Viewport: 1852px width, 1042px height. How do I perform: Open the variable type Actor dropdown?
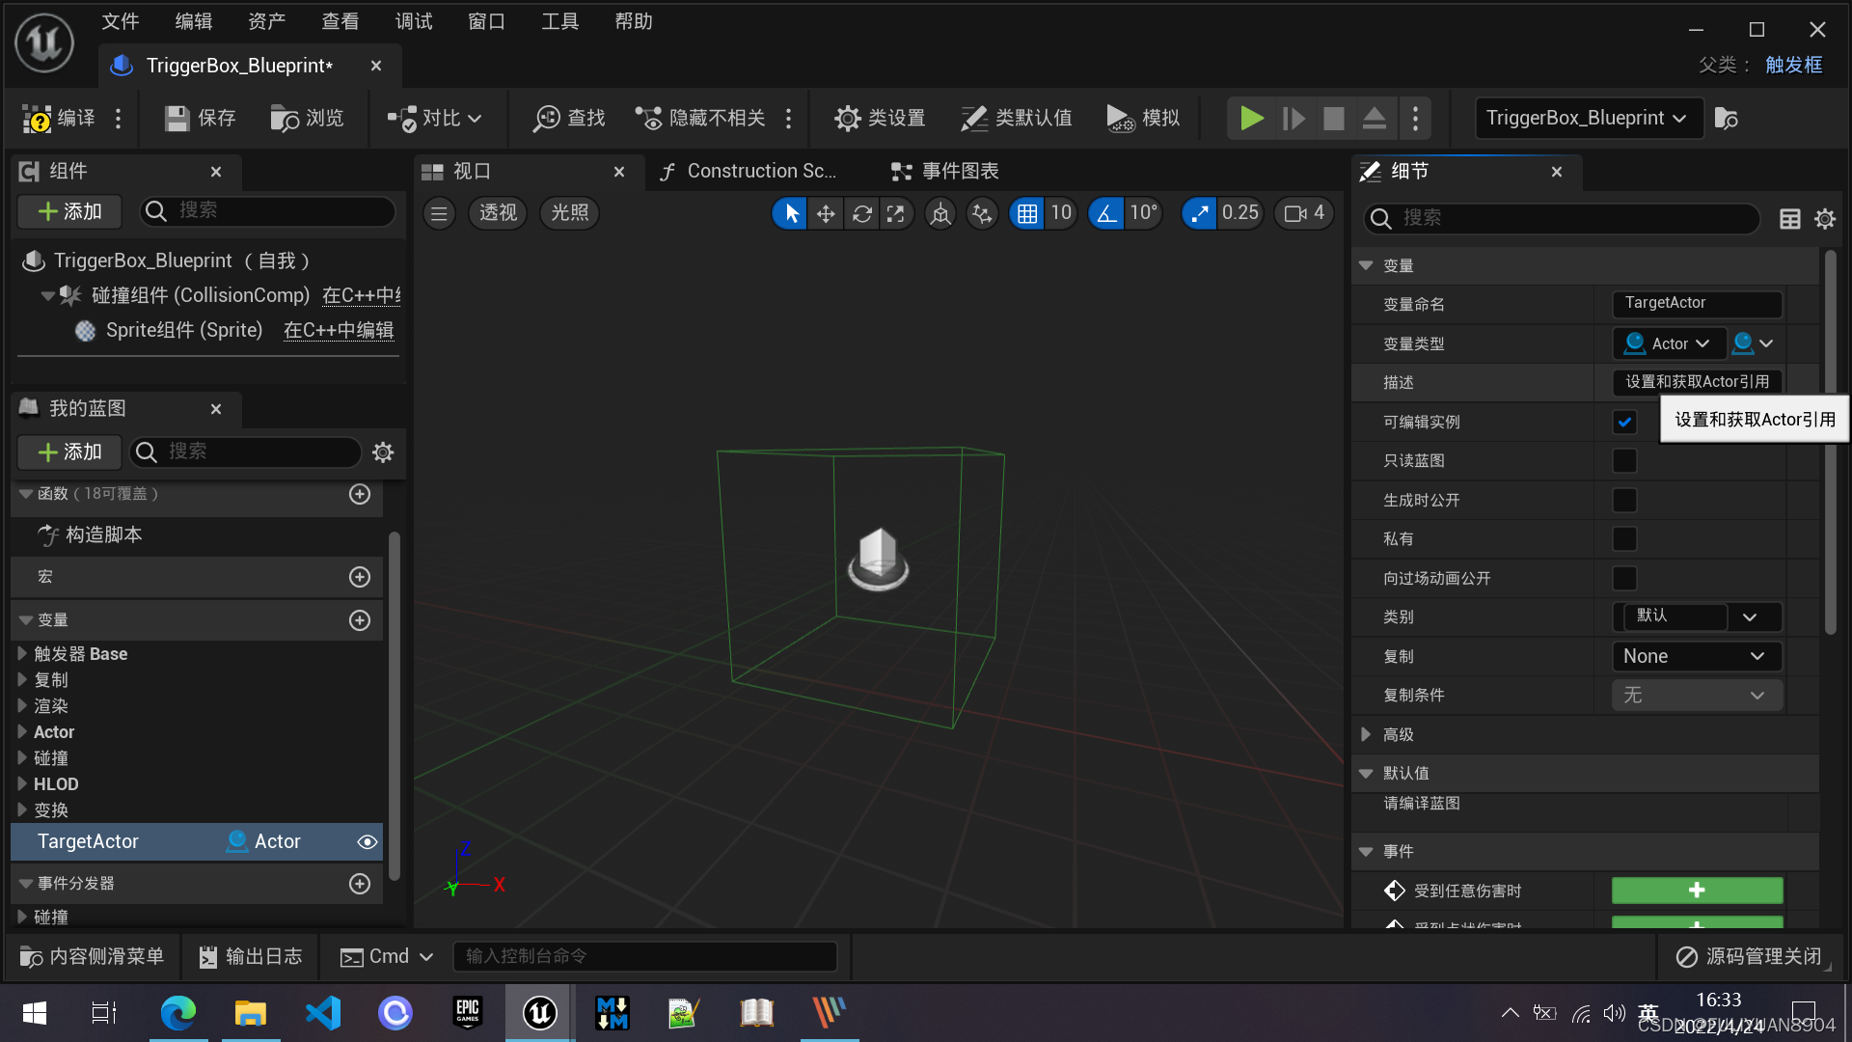click(x=1668, y=343)
